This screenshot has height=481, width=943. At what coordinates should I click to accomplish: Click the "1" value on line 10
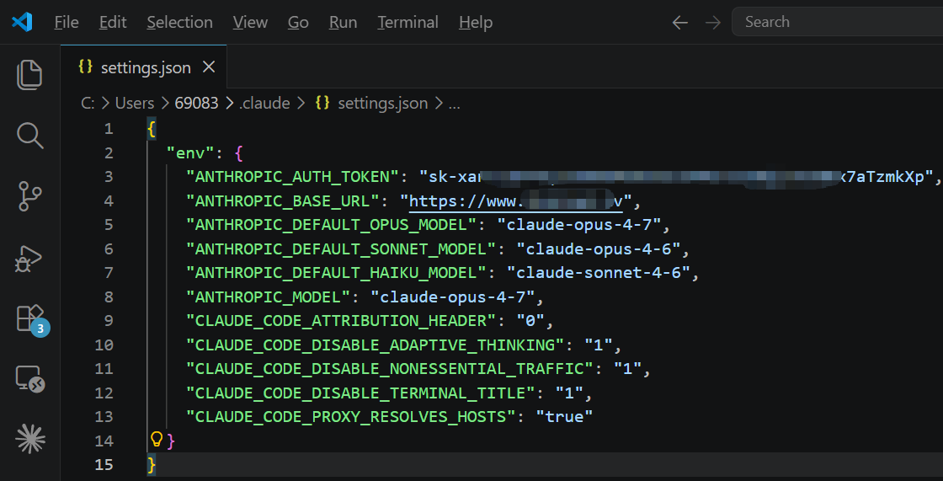tap(599, 345)
